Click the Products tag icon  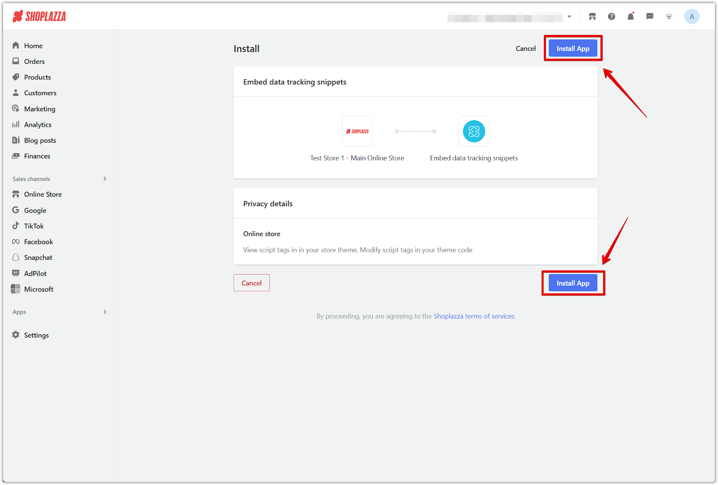16,77
